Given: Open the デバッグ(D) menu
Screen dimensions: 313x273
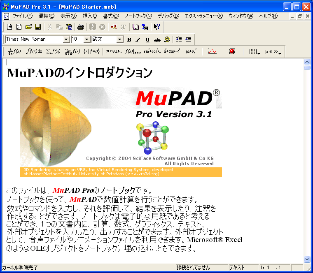Looking at the screenshot, I should click(168, 16).
